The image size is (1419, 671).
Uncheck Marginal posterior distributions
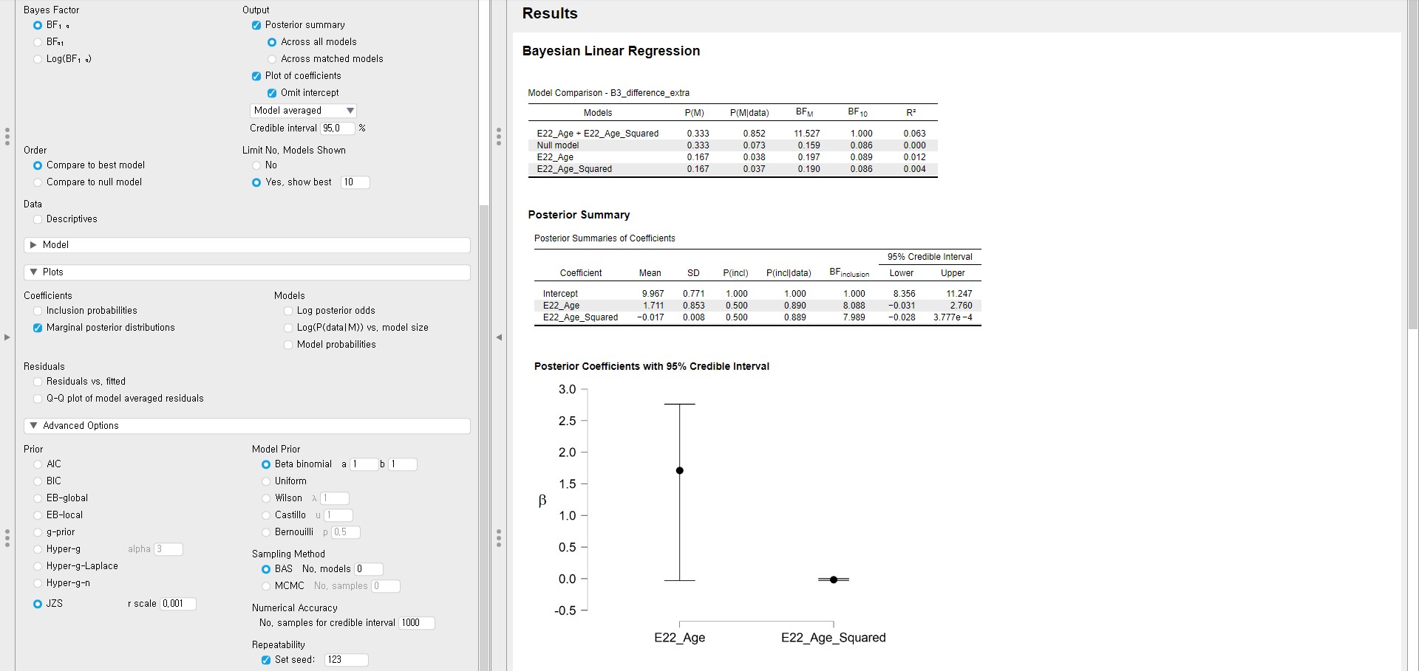pyautogui.click(x=38, y=328)
